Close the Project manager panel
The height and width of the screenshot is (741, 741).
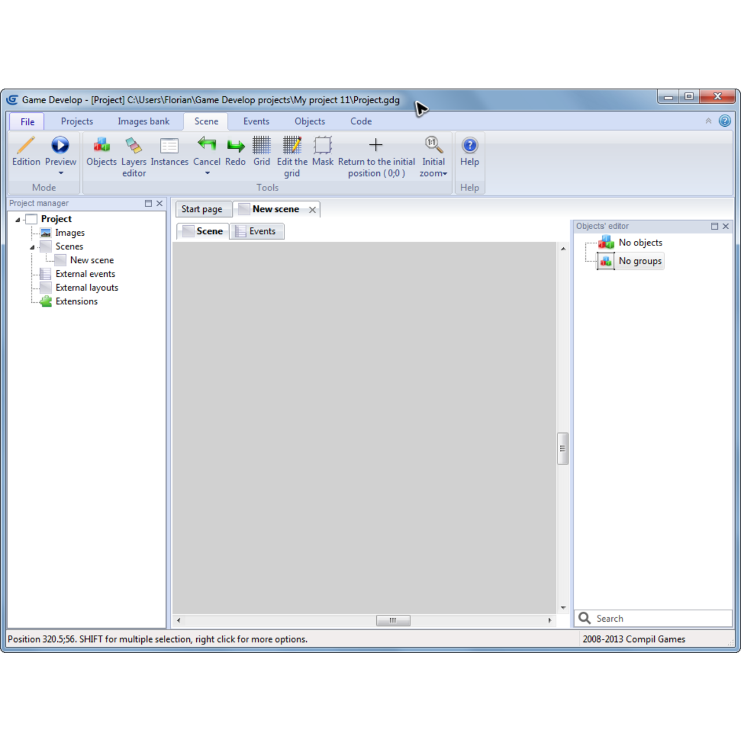coord(159,203)
